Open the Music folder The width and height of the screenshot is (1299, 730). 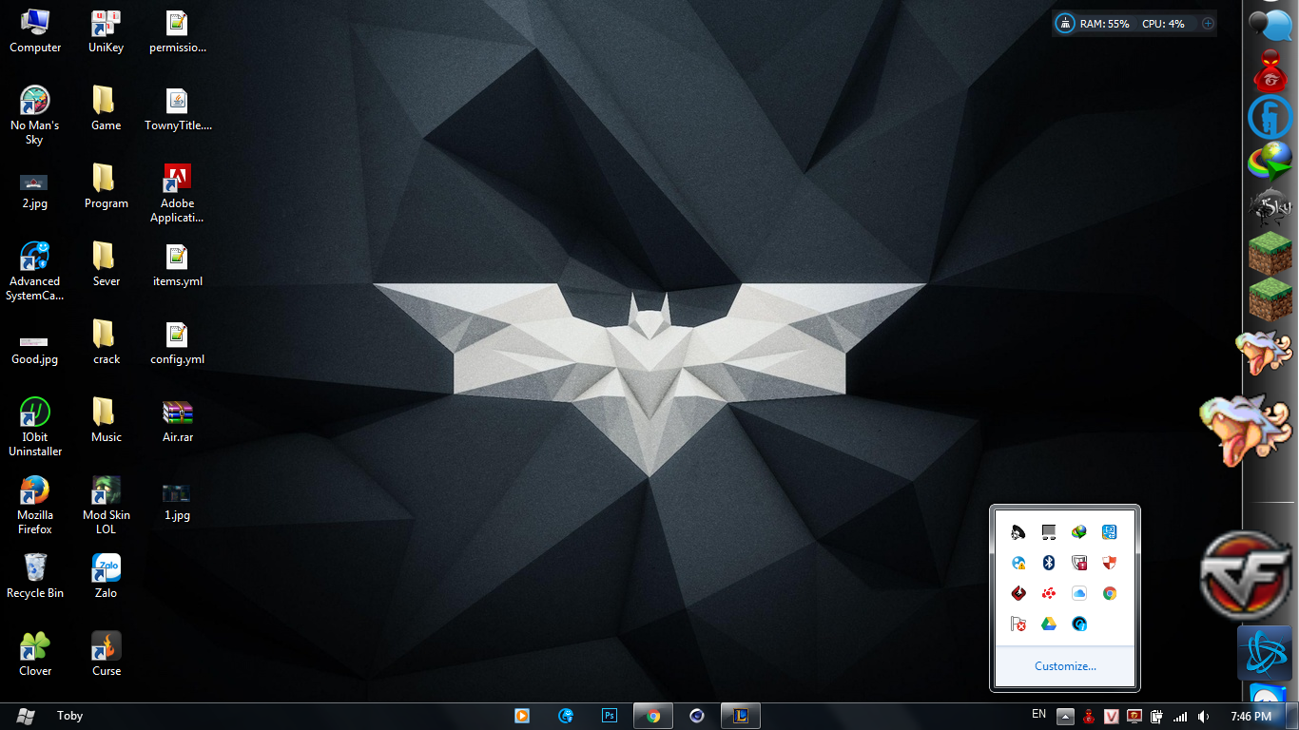pyautogui.click(x=106, y=420)
